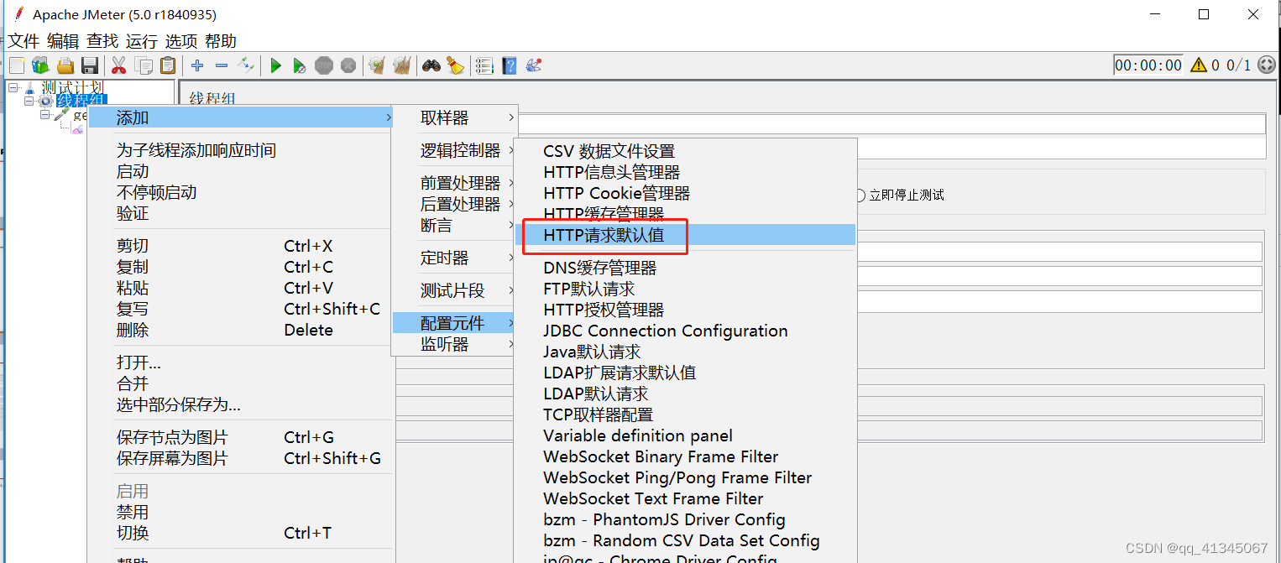Image resolution: width=1281 pixels, height=563 pixels.
Task: Expand the 后置处理器 submenu
Action: [x=454, y=204]
